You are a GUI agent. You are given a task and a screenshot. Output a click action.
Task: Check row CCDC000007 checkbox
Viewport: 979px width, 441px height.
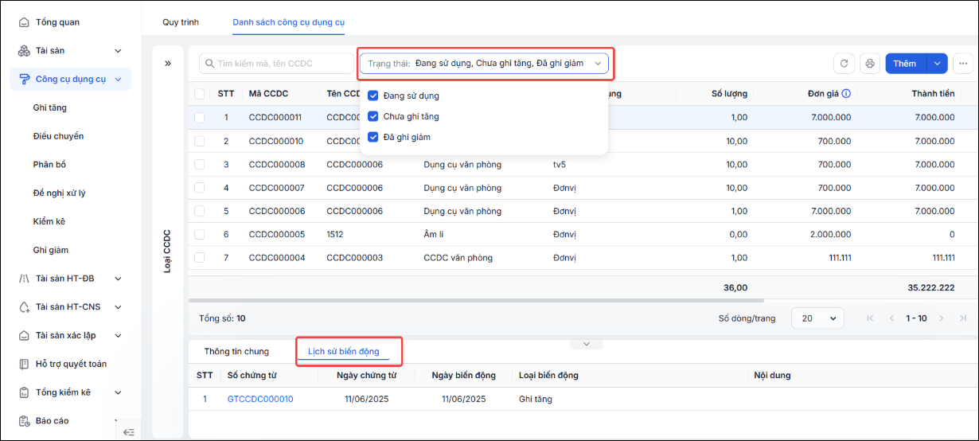click(200, 188)
